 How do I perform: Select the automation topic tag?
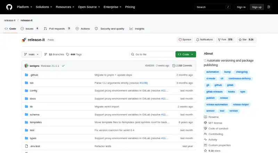pyautogui.click(x=213, y=72)
